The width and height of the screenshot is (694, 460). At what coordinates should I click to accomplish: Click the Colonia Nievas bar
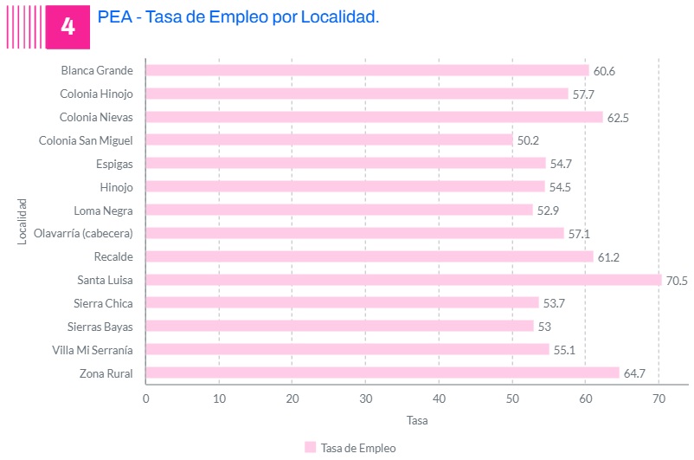[x=374, y=117]
